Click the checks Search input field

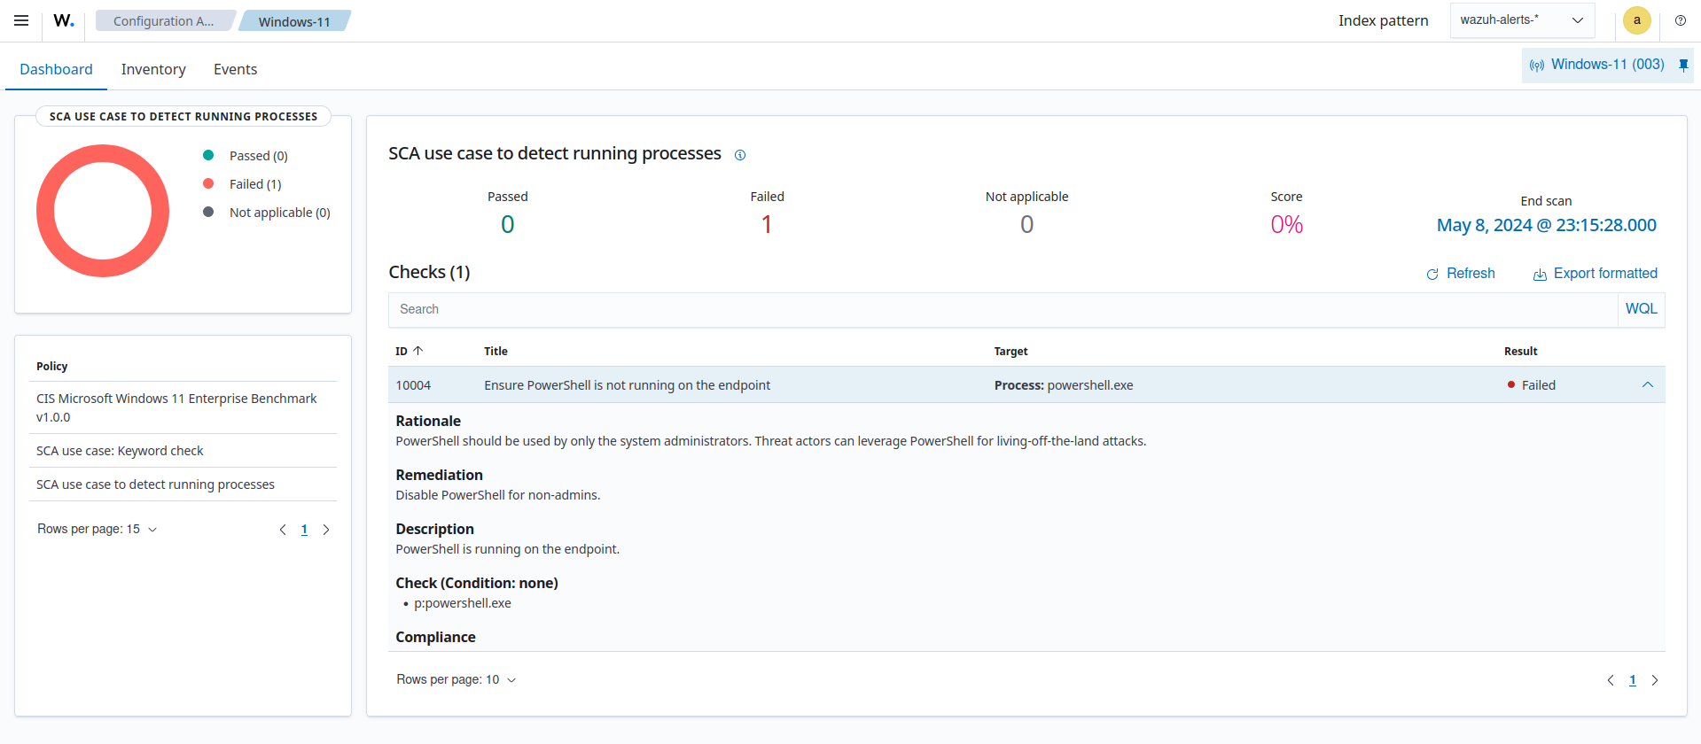click(x=1002, y=309)
